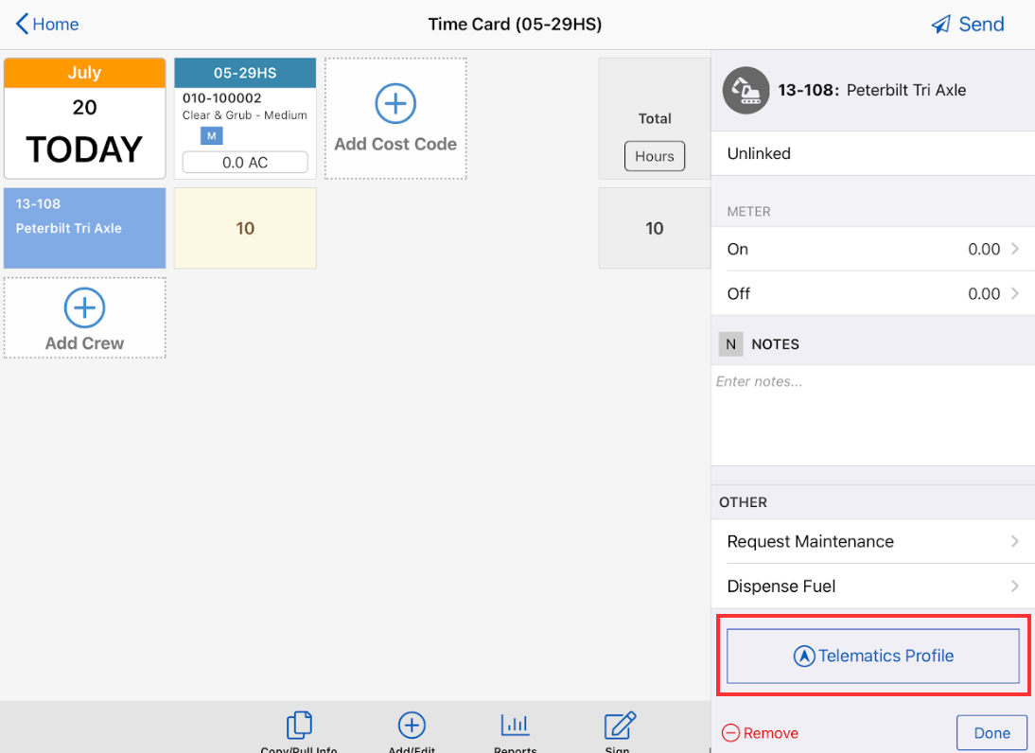The image size is (1035, 753).
Task: Open the Telematics Profile
Action: point(872,655)
